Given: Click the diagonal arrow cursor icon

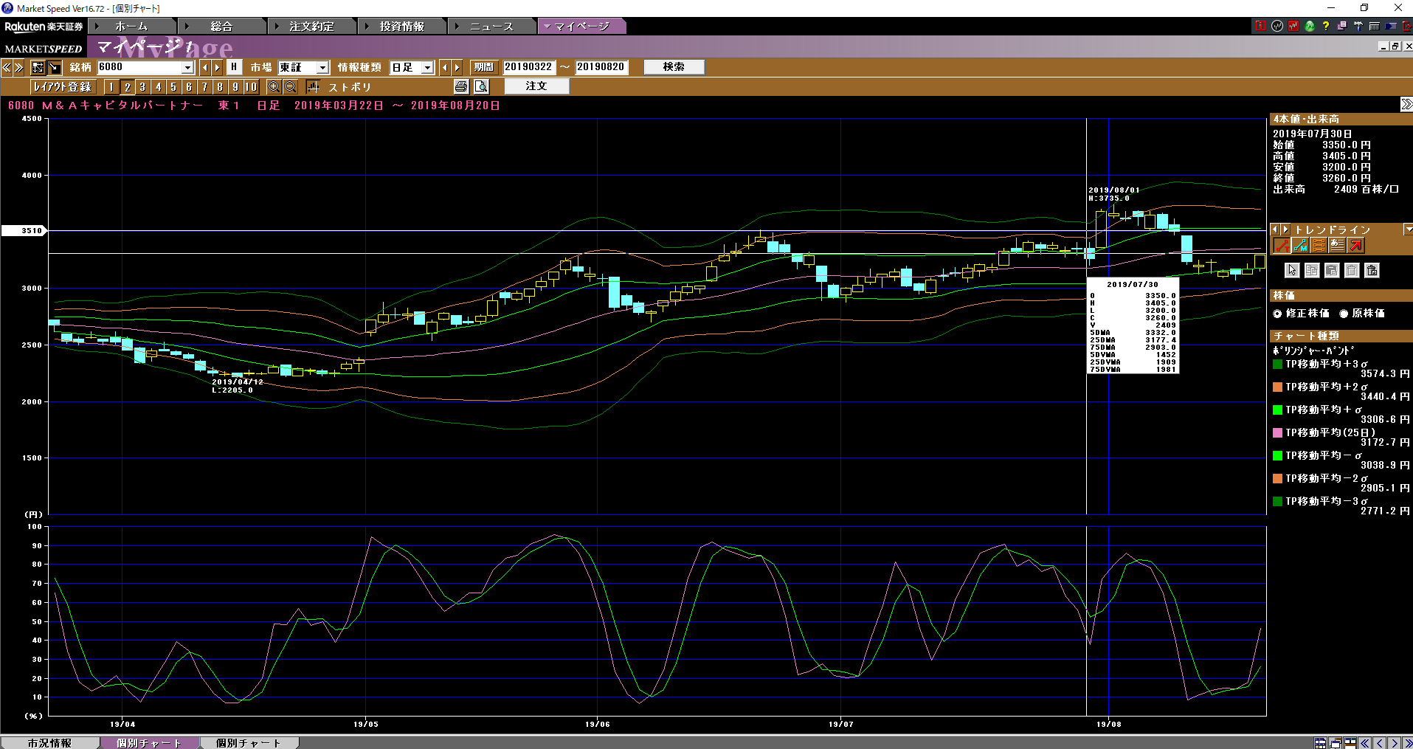Looking at the screenshot, I should pos(55,67).
